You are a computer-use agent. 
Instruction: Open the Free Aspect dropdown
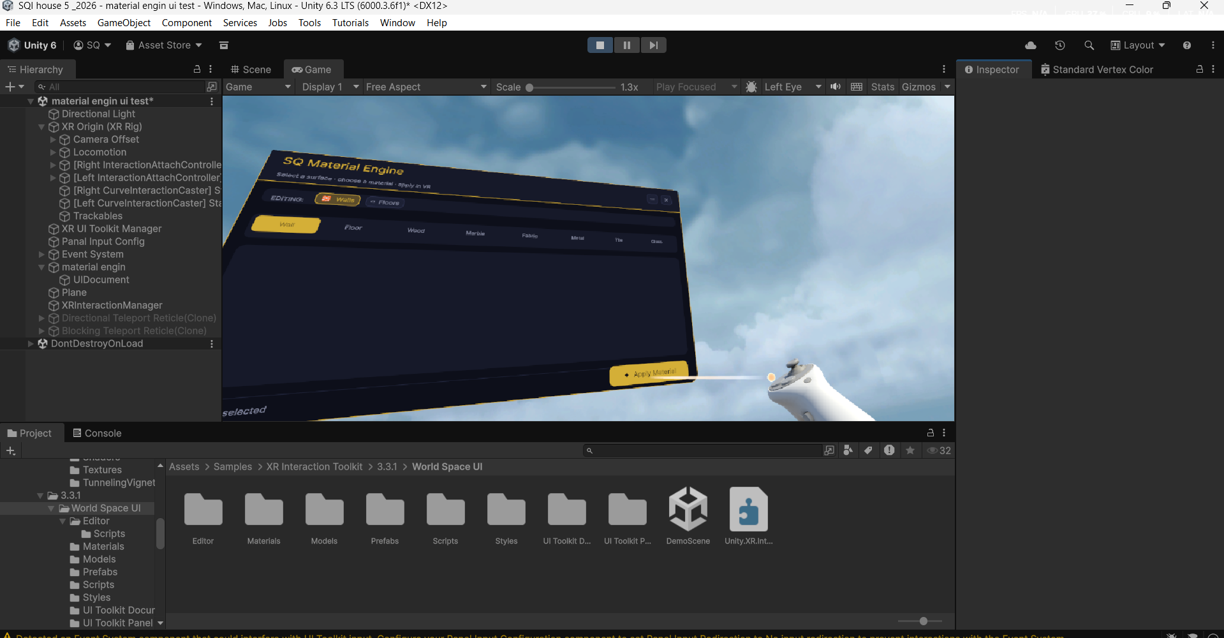[x=426, y=87]
